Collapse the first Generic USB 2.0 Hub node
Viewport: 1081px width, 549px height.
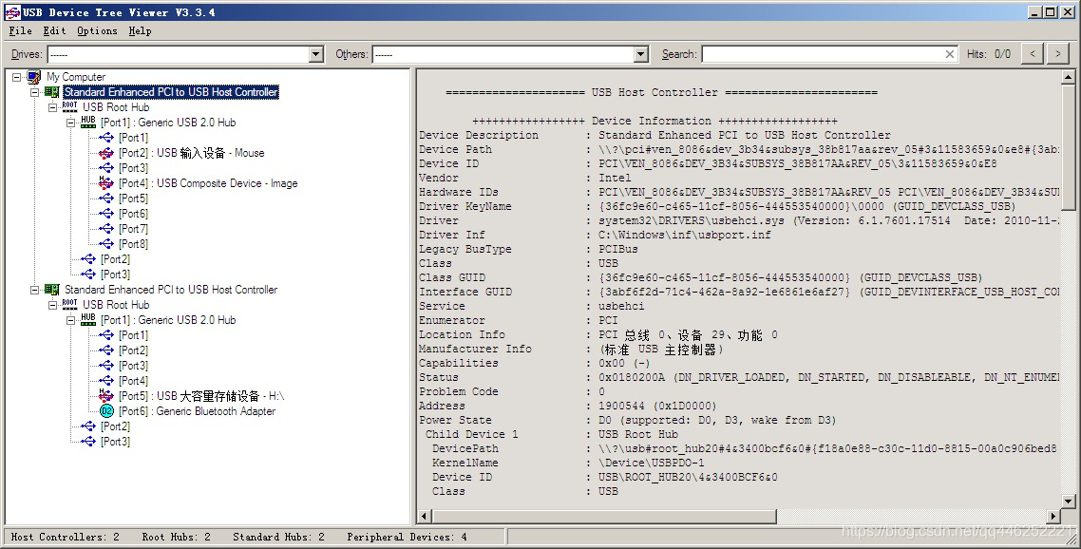pos(71,123)
